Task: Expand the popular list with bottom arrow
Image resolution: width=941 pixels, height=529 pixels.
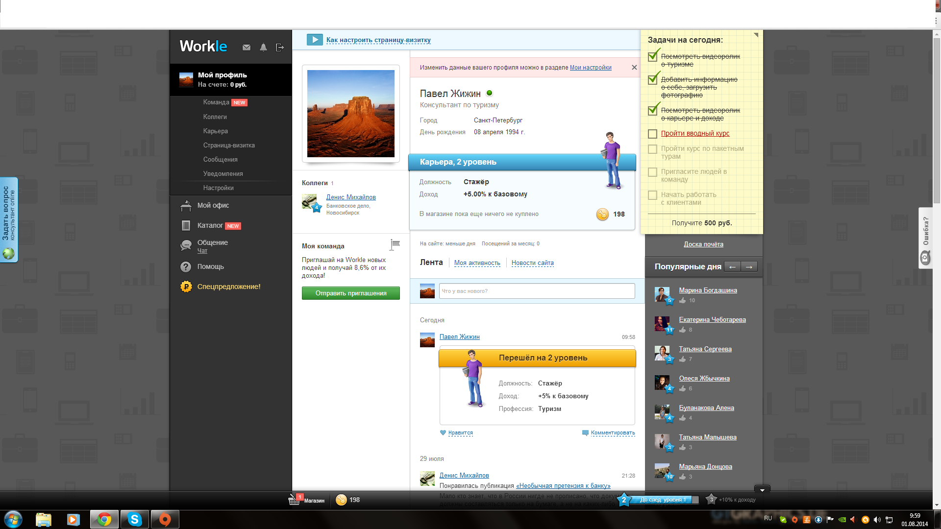Action: pyautogui.click(x=762, y=490)
